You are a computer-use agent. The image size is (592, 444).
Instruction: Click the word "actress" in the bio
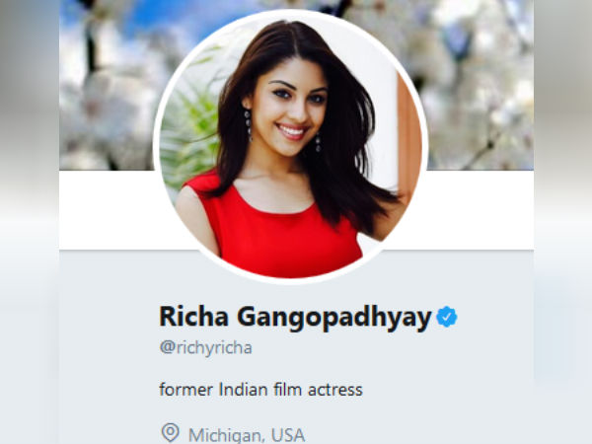335,391
